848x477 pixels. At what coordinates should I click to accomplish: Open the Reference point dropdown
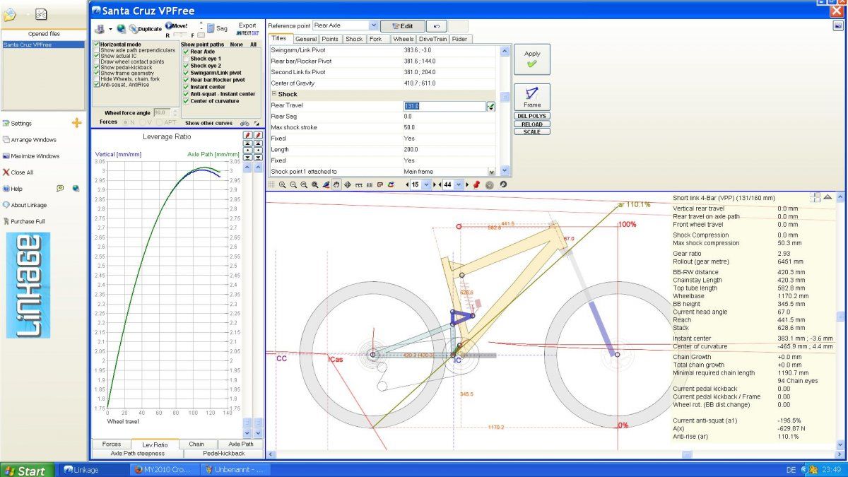coord(373,25)
